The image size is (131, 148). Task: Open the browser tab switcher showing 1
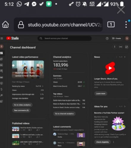click(111, 24)
